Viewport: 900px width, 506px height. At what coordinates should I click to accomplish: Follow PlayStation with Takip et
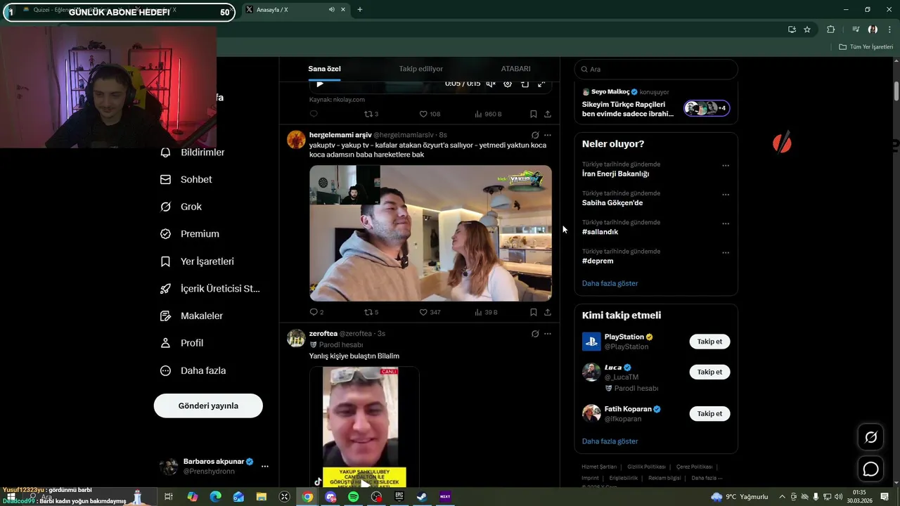point(709,342)
